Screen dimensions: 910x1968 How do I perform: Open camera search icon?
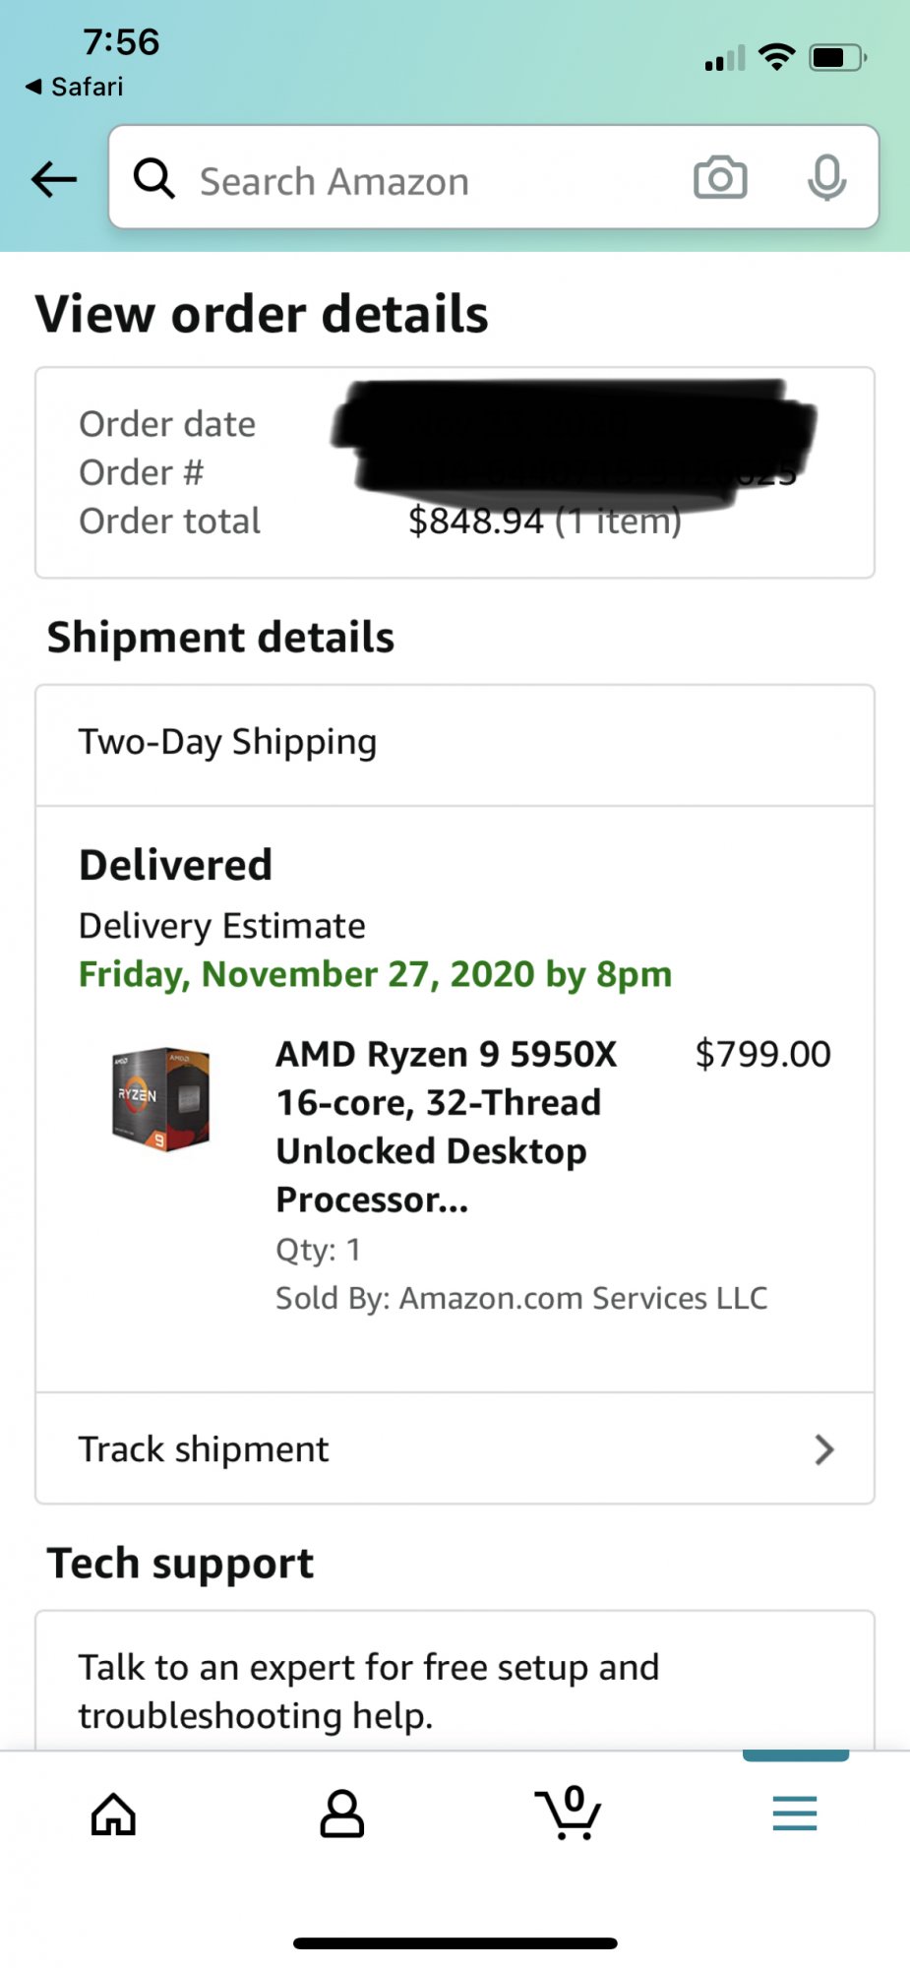click(x=720, y=178)
